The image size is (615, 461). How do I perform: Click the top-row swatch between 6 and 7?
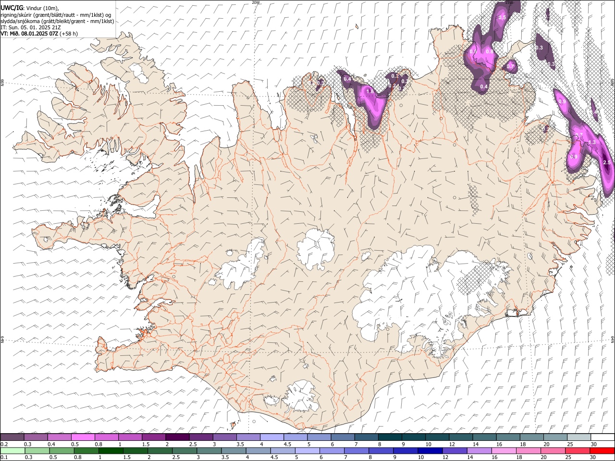(343, 437)
